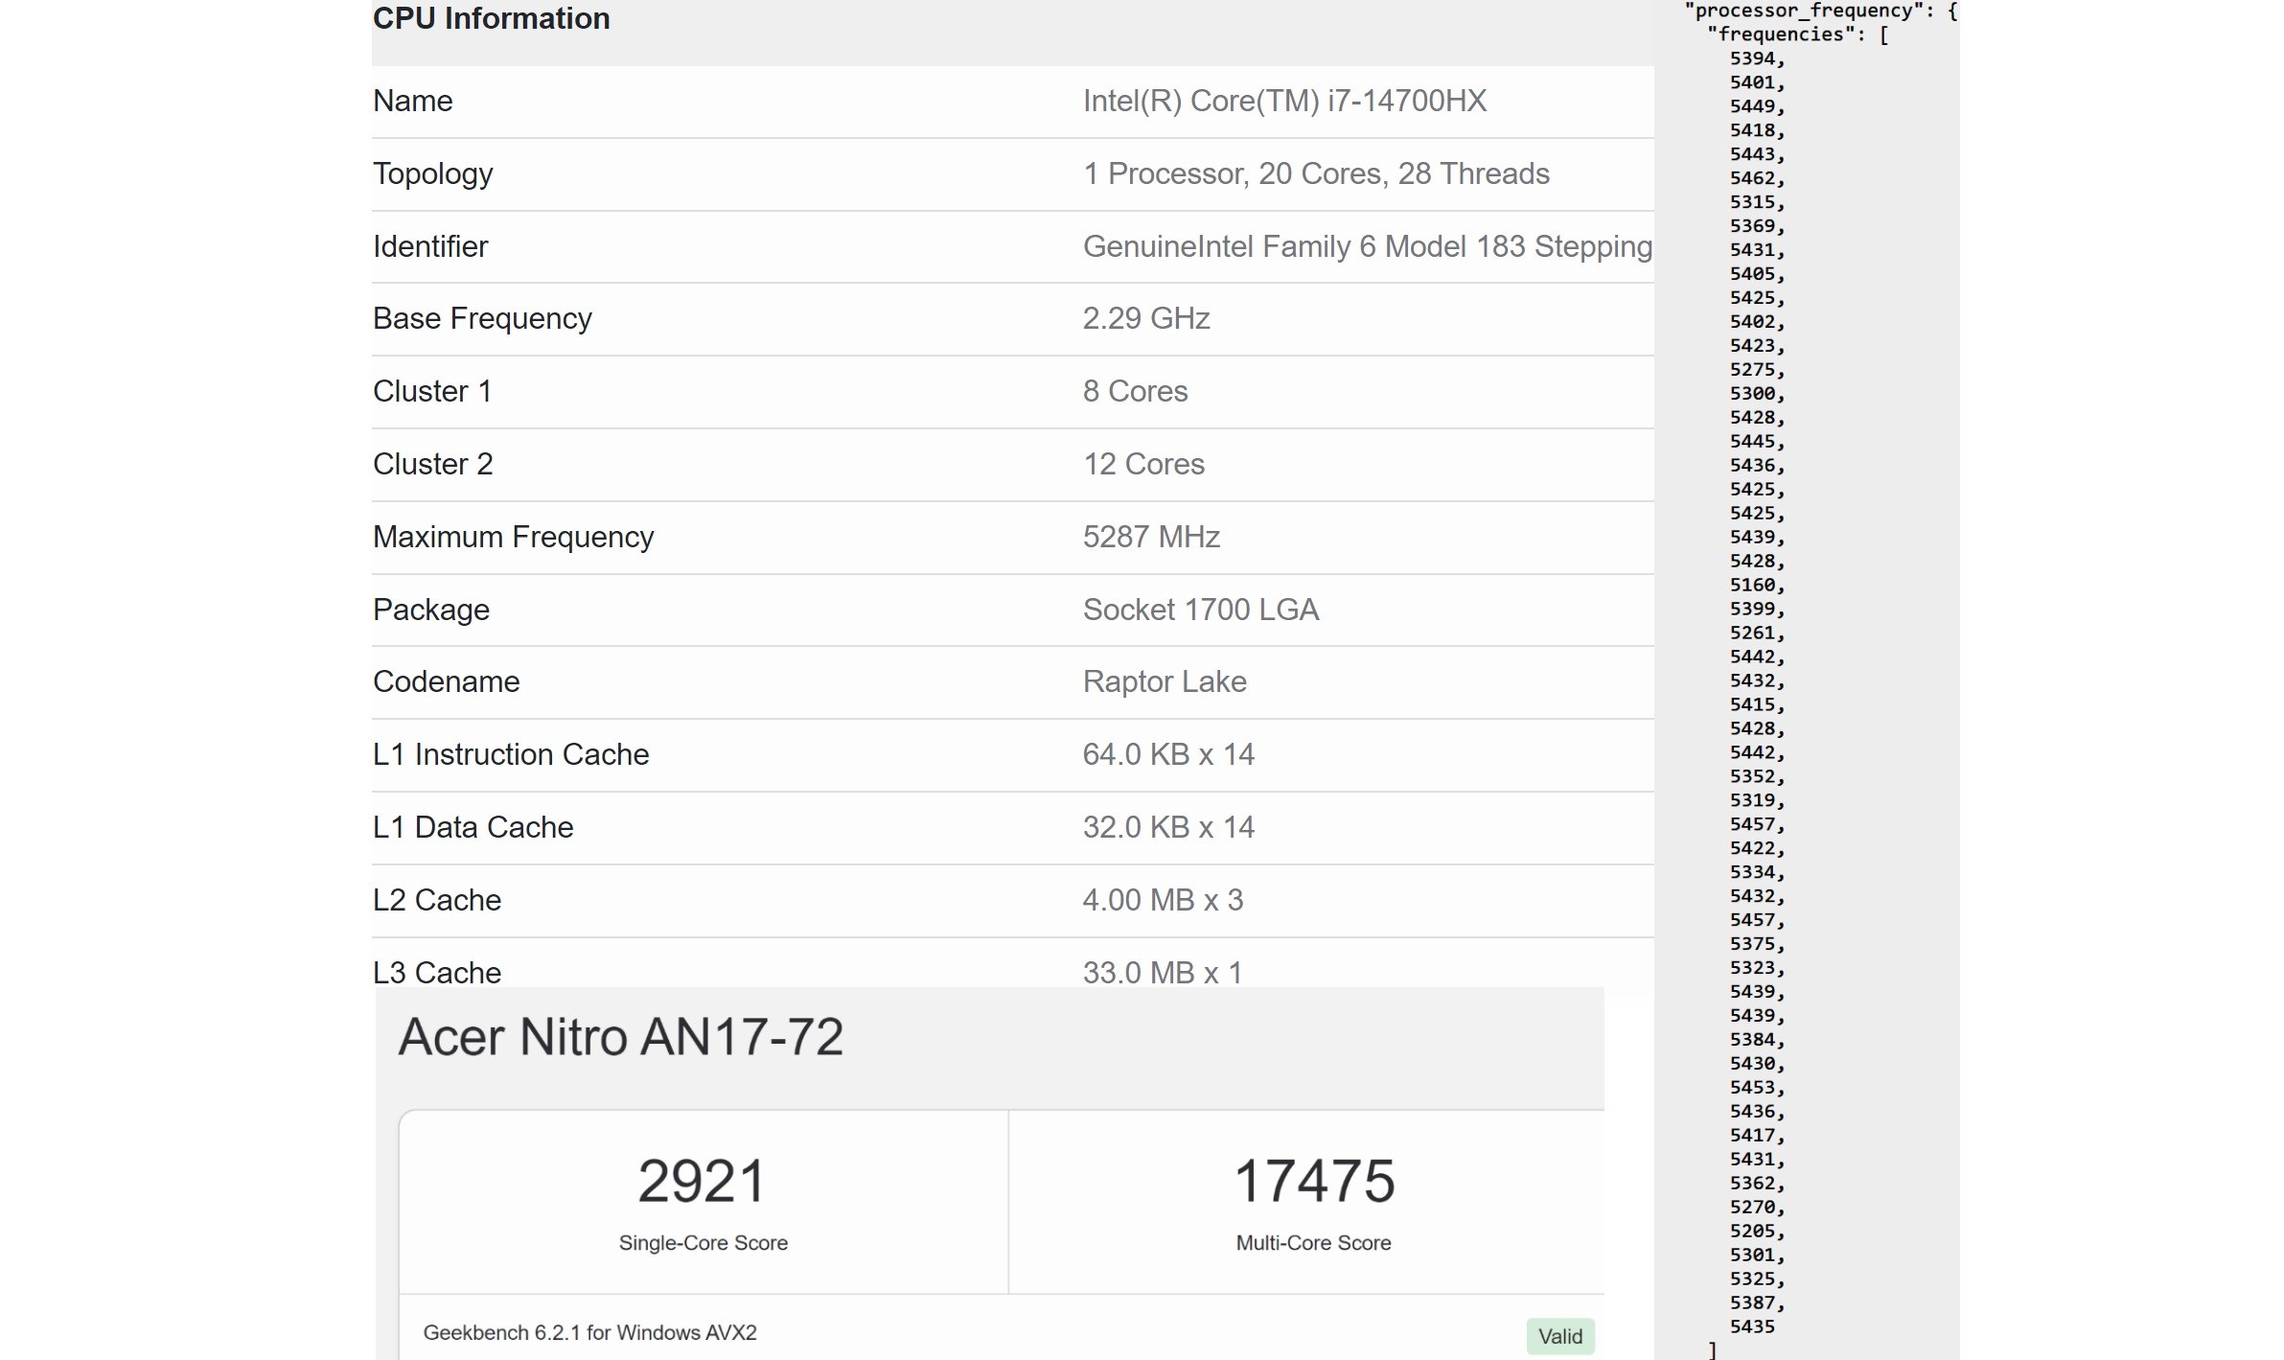Click the 'Acer Nitro AN17-72' title

621,1037
